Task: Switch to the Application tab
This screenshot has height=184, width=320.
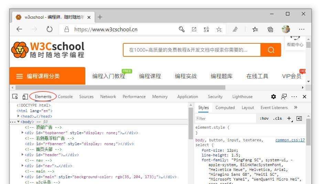Action: click(188, 97)
